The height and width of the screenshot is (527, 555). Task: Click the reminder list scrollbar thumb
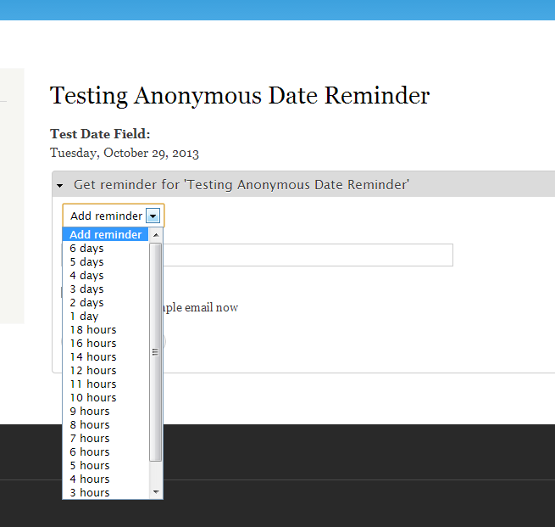tap(155, 351)
